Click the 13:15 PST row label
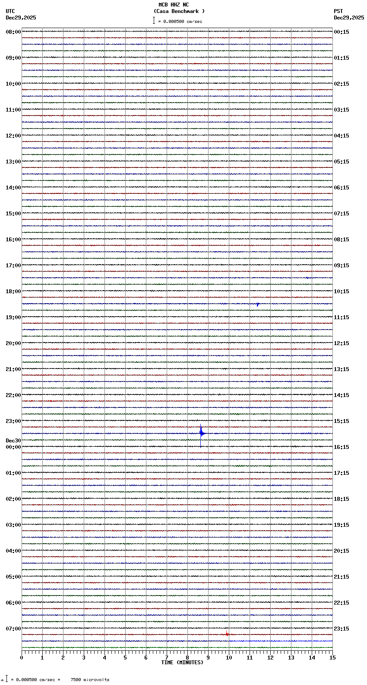This screenshot has height=685, width=367. tap(342, 369)
